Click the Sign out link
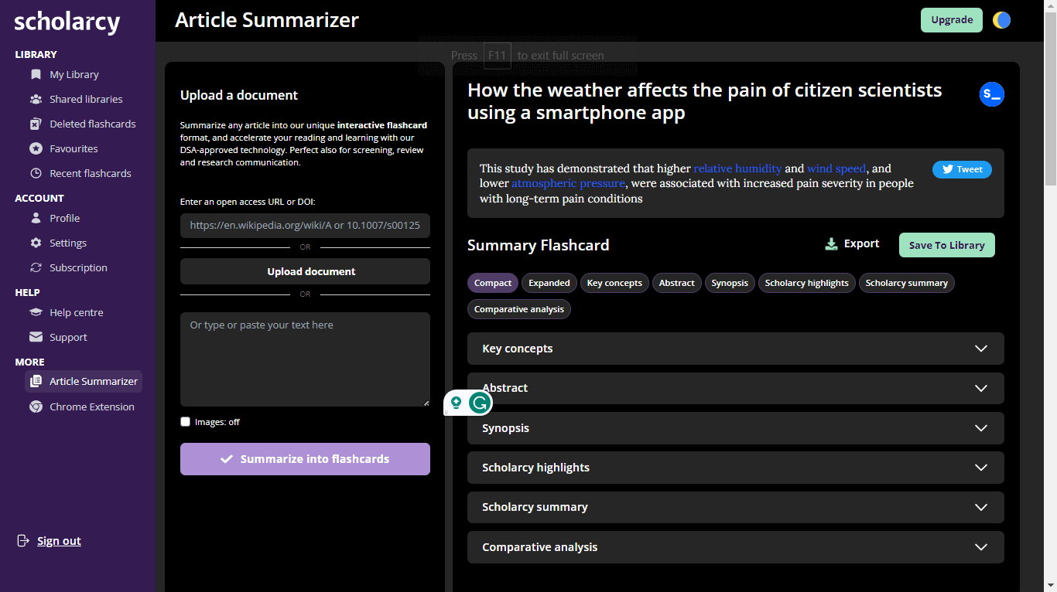The width and height of the screenshot is (1057, 592). (x=59, y=541)
